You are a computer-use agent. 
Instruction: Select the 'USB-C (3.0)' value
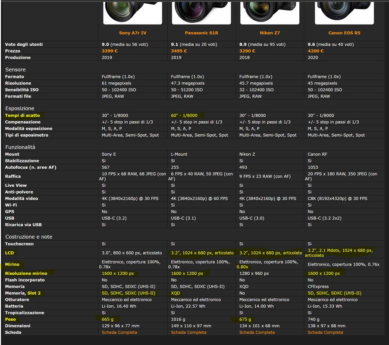coord(252,218)
